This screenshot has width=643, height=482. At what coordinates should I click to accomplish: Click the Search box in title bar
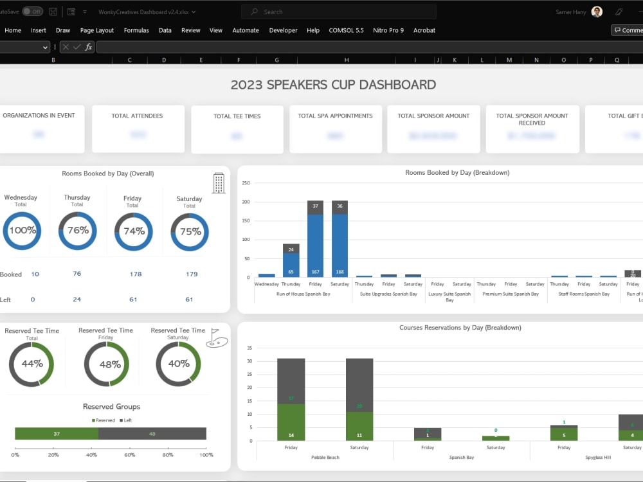click(339, 12)
